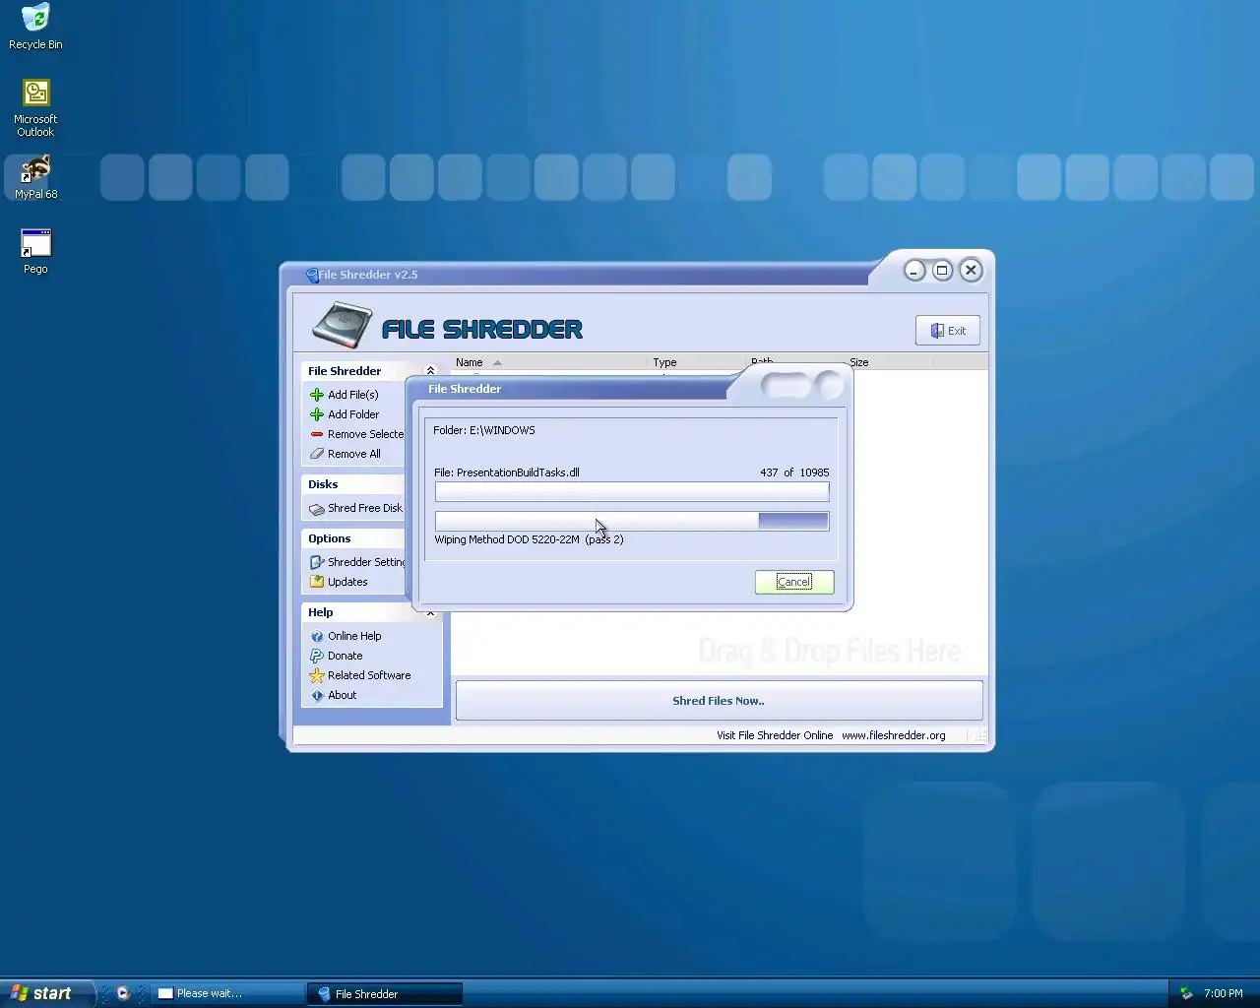
Task: Click the green plus Add Folder icon
Action: 317,414
